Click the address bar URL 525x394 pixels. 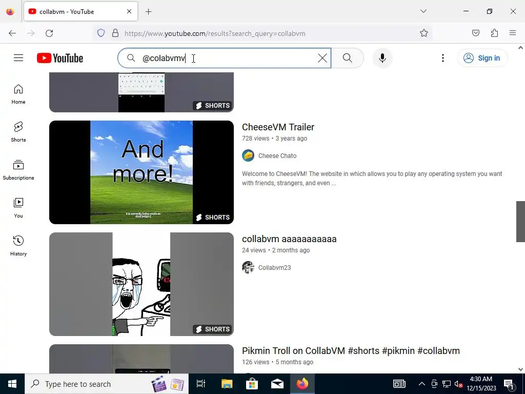(215, 33)
